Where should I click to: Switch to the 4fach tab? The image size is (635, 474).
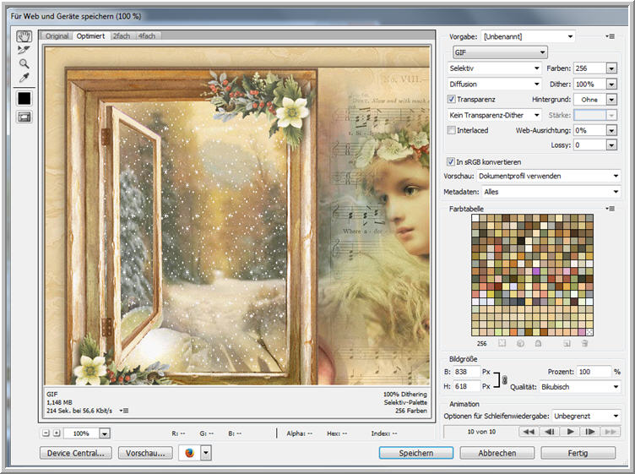147,36
